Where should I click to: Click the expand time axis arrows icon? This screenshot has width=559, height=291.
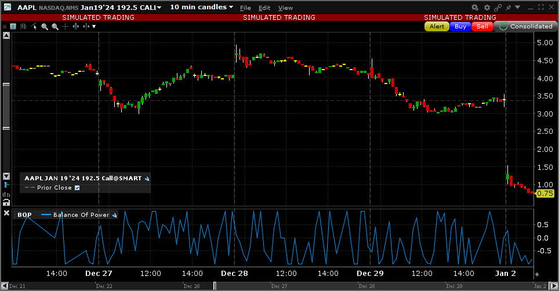(75, 26)
